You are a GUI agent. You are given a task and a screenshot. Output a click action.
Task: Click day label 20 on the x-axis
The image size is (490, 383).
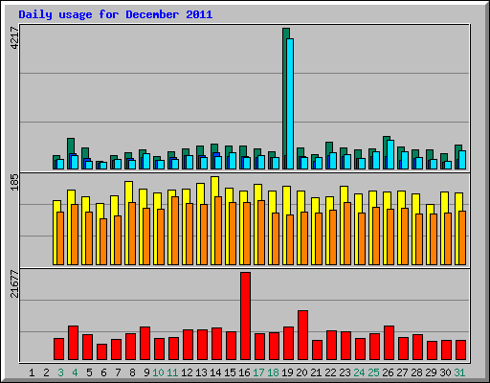click(x=301, y=372)
